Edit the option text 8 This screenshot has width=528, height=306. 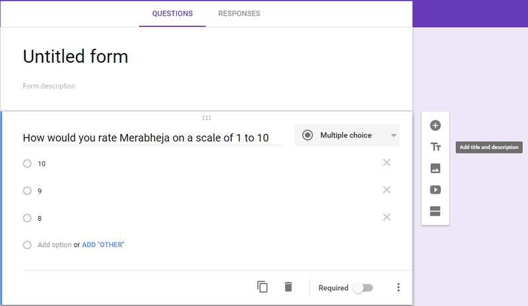pos(40,218)
